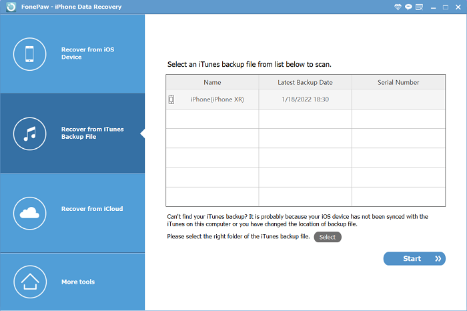The image size is (467, 311).
Task: Open Recover from iCloud section
Action: 72,214
